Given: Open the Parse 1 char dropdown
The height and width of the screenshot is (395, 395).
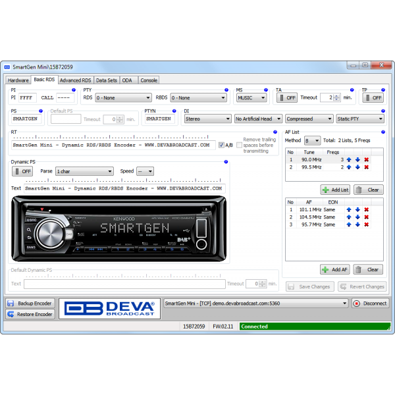Looking at the screenshot, I should coord(84,171).
